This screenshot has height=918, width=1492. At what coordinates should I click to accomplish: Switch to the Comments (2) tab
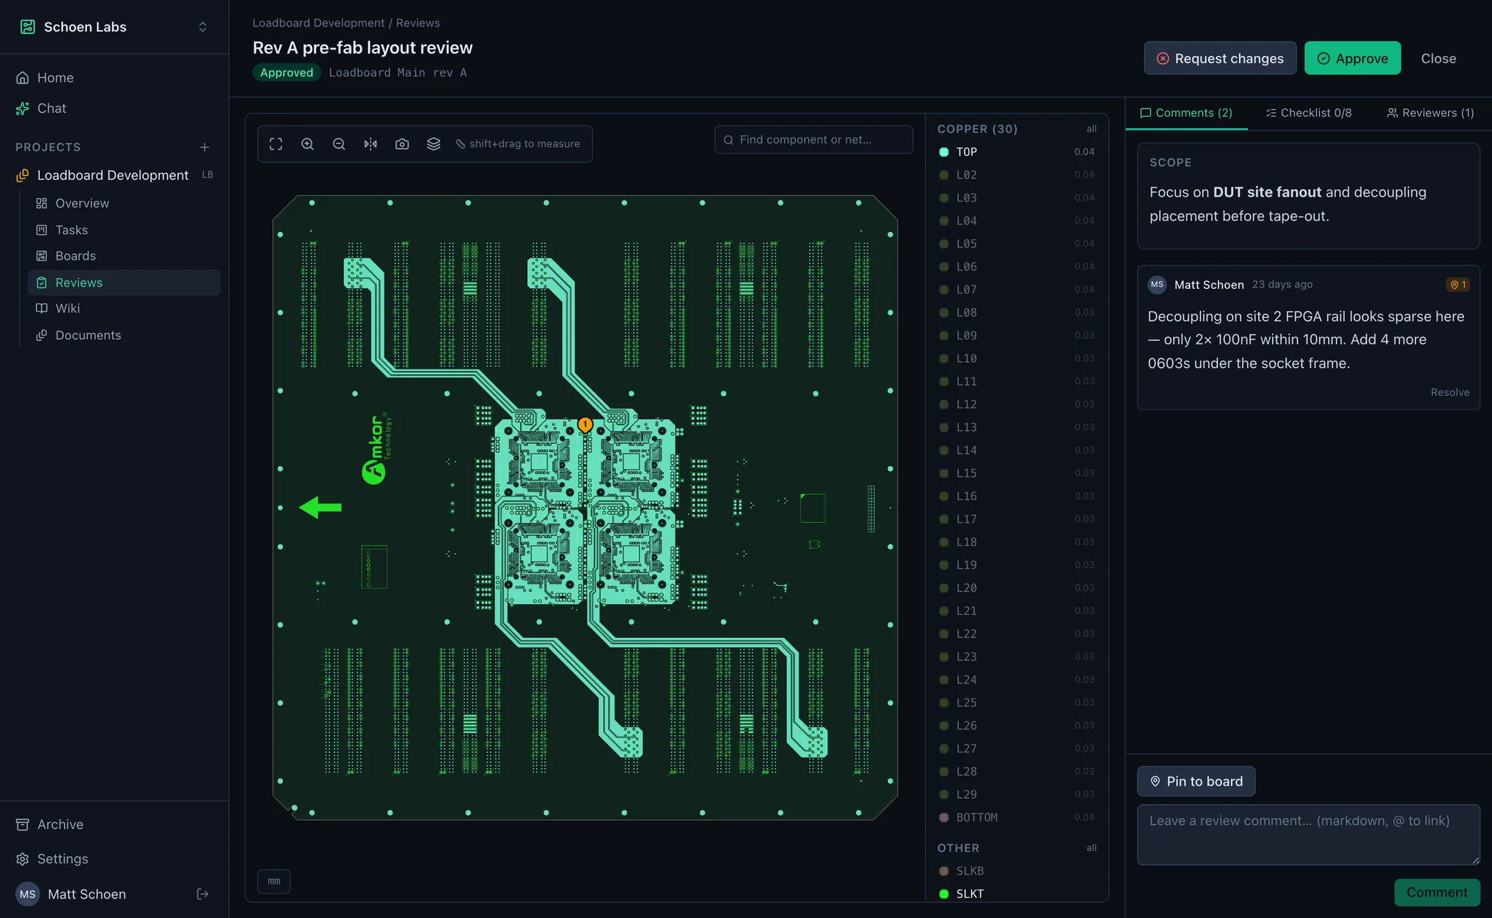coord(1186,113)
